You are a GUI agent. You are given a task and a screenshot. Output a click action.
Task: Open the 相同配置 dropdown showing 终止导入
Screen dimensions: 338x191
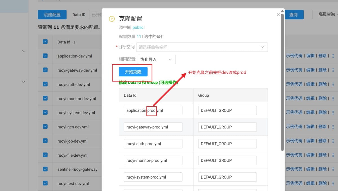[157, 59]
